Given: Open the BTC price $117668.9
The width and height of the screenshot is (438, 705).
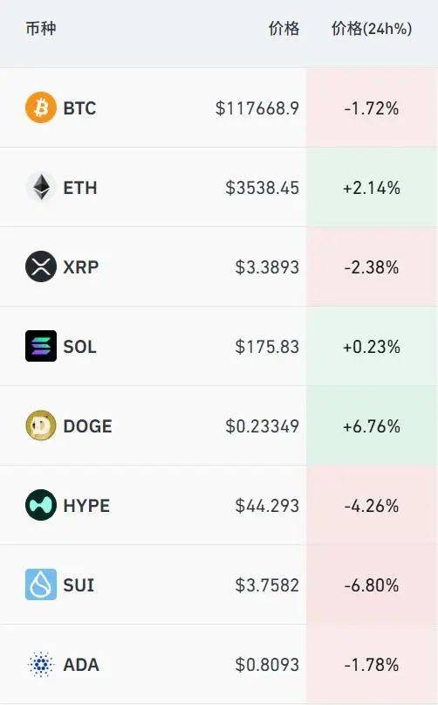Looking at the screenshot, I should click(x=257, y=108).
